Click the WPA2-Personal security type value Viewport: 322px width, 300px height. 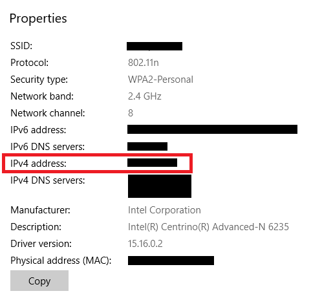click(160, 80)
